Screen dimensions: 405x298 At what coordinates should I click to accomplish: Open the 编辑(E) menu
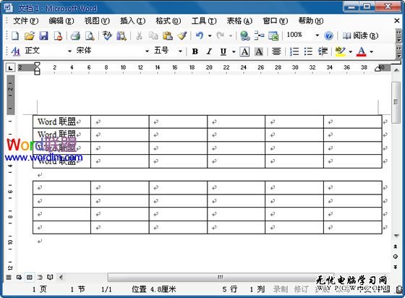tap(61, 21)
